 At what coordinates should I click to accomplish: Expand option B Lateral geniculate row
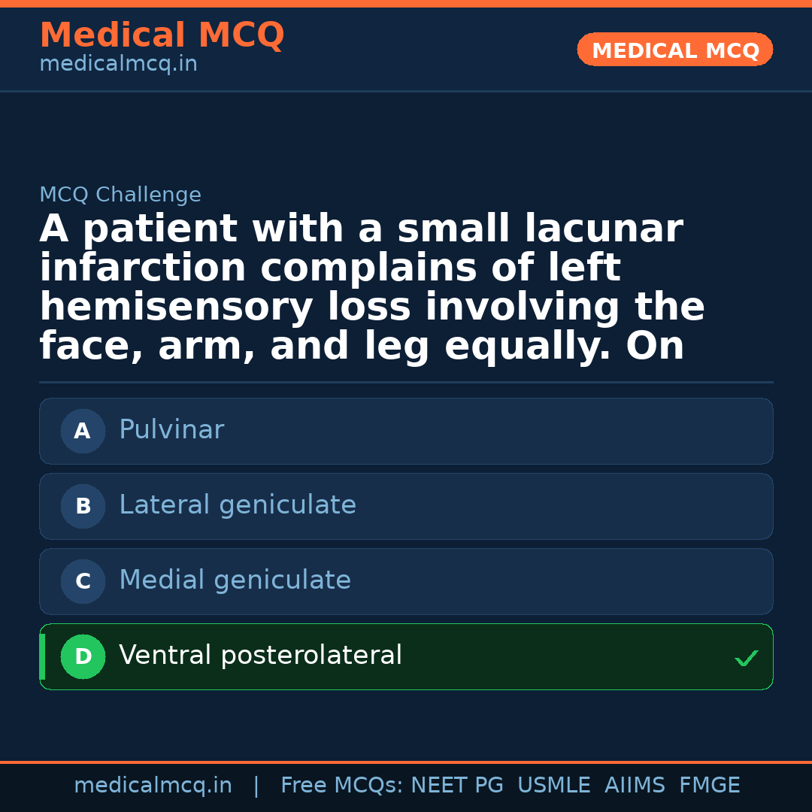(406, 506)
